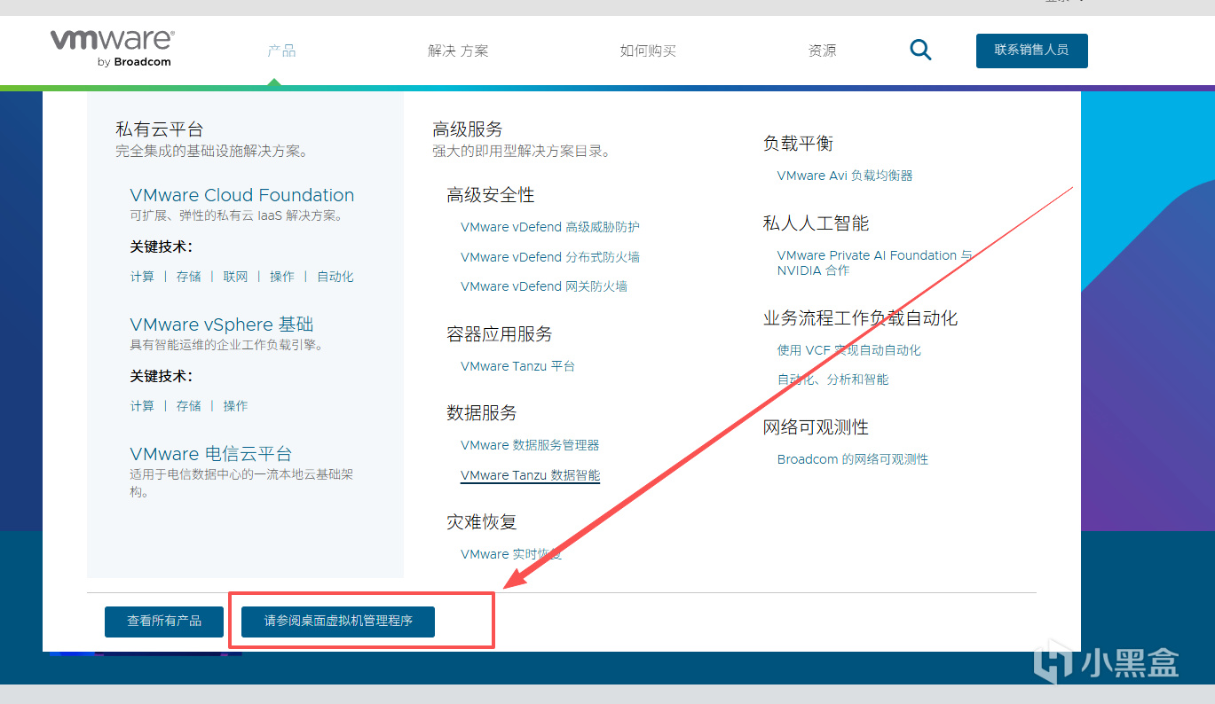The image size is (1215, 704).
Task: Open the 如何购买 menu
Action: (648, 51)
